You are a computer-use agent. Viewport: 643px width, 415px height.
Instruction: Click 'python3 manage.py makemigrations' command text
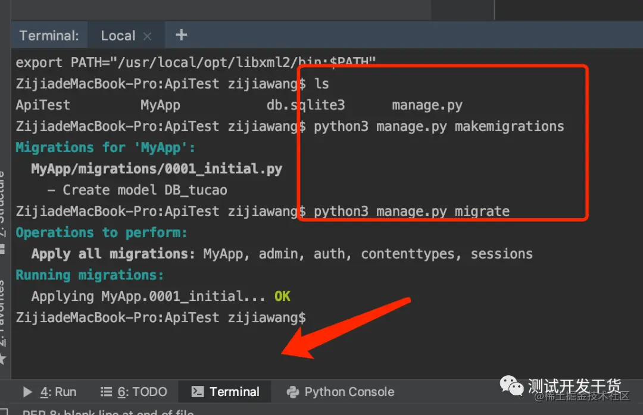[x=439, y=127]
